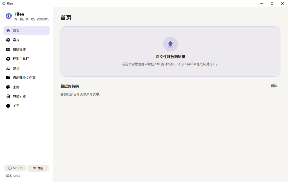Screen dimensions: 288x182
Task: Click the home icon in sidebar
Action: tap(8, 30)
